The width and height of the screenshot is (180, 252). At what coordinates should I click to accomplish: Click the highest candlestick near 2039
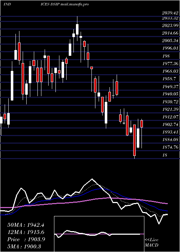point(77,29)
